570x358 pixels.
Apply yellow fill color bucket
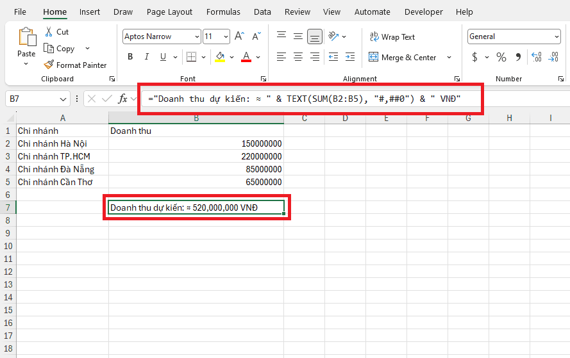(220, 56)
